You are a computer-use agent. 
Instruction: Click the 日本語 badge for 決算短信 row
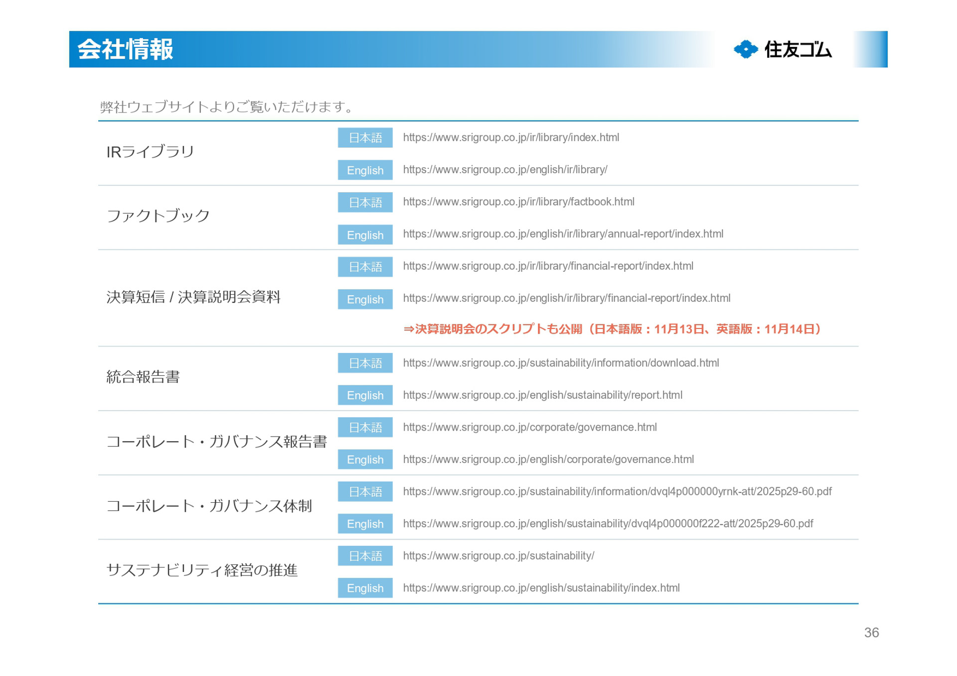[x=365, y=267]
